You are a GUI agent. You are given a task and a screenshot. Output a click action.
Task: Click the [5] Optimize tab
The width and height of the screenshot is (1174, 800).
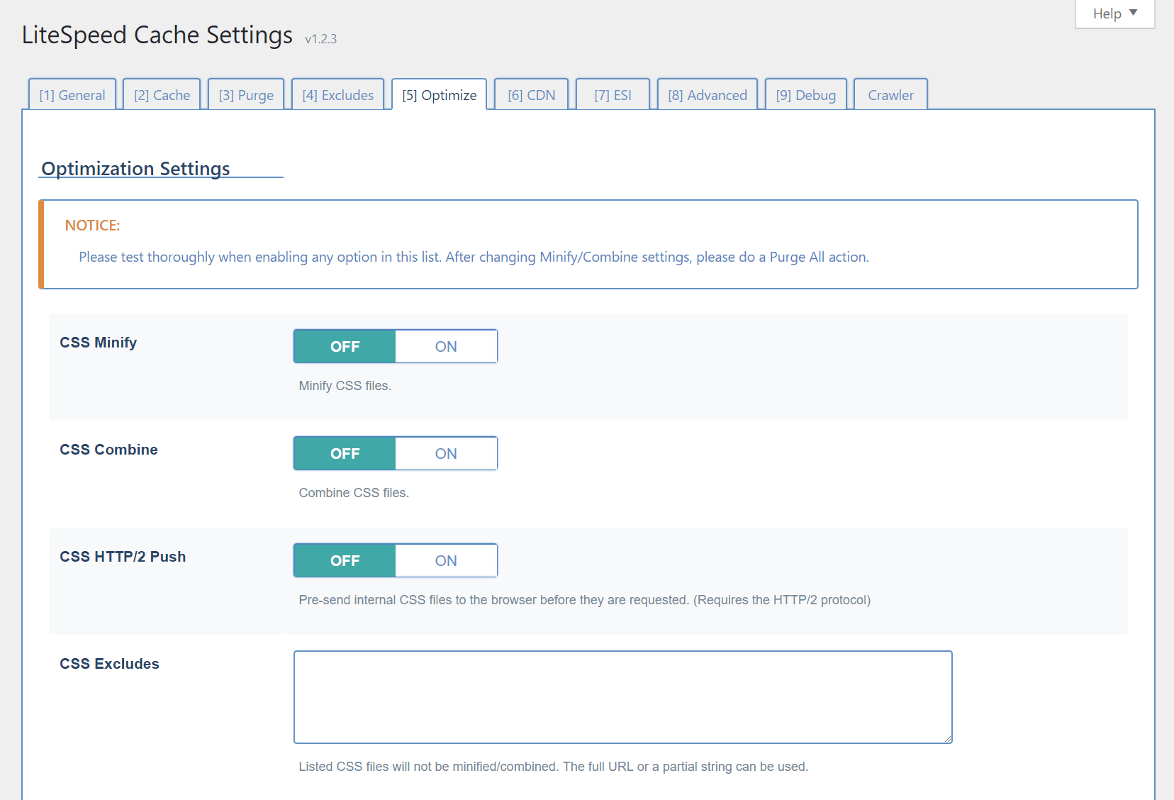tap(440, 94)
